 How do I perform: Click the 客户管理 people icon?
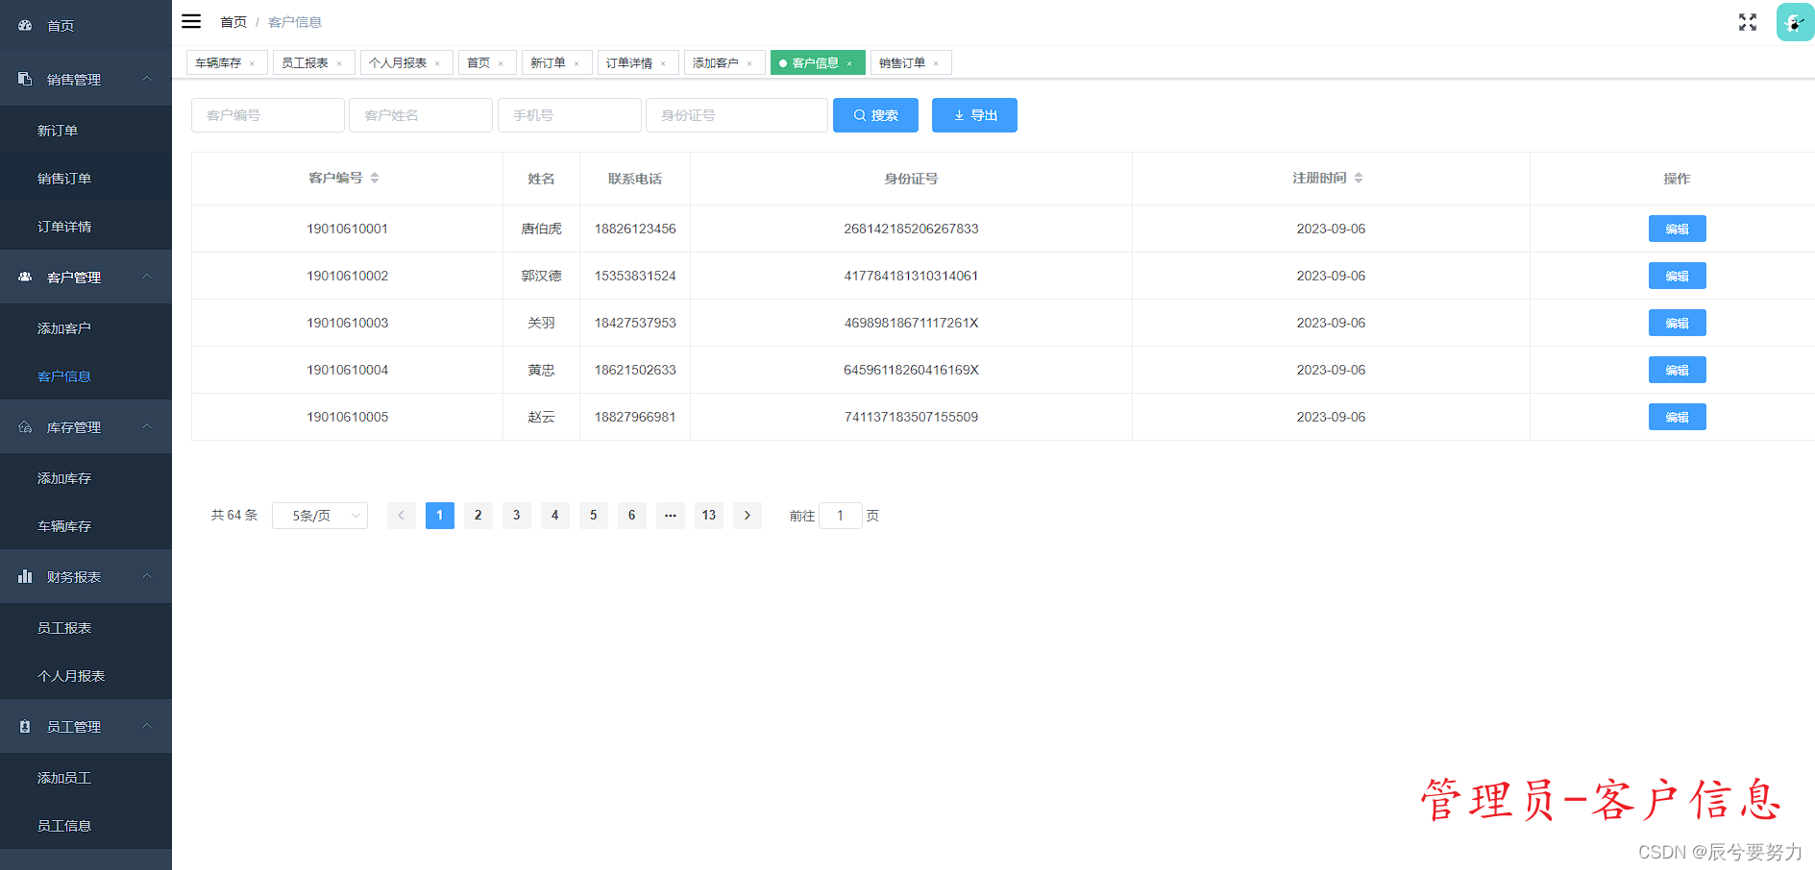click(x=24, y=277)
